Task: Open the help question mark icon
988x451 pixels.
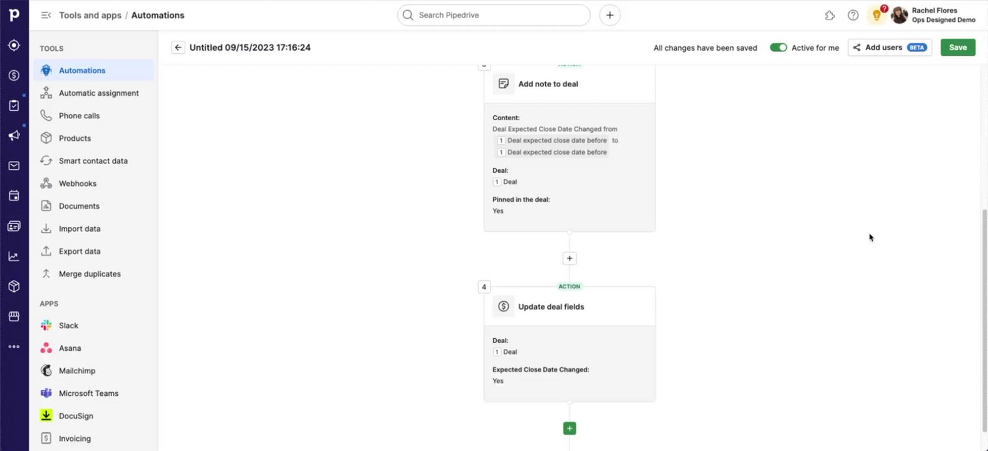Action: click(853, 15)
